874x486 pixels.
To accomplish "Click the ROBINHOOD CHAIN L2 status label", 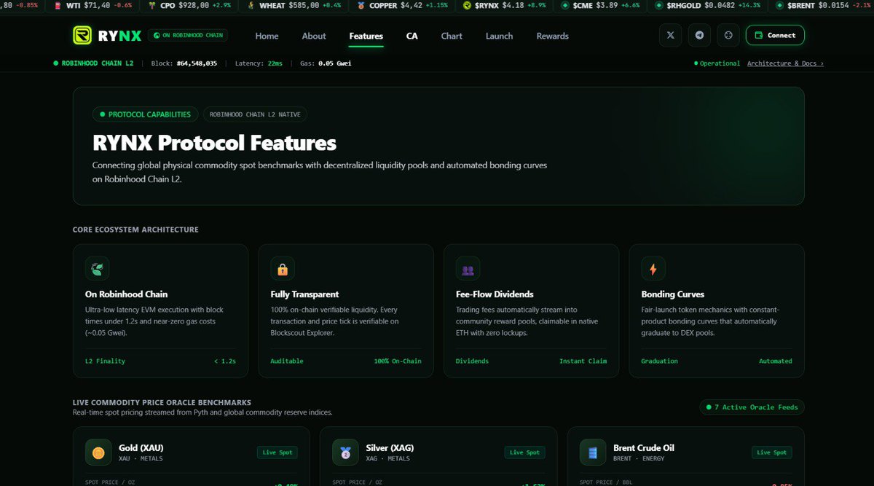I will point(93,63).
